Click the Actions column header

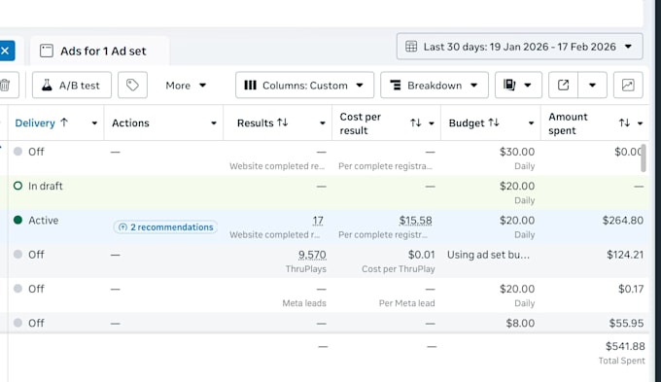(x=130, y=123)
